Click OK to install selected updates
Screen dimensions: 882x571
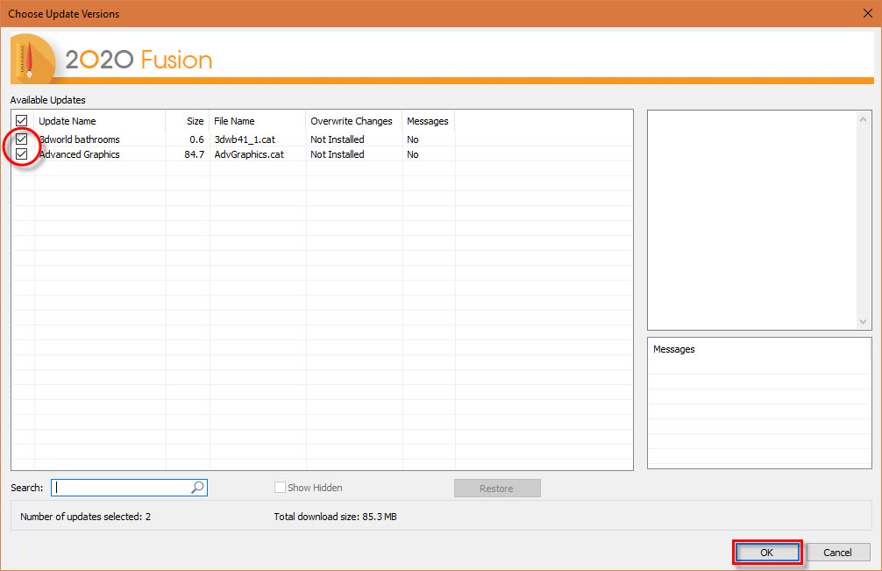[x=766, y=552]
